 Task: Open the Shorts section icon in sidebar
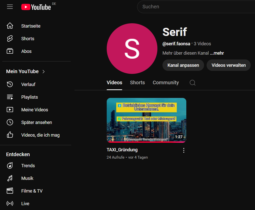(10, 38)
